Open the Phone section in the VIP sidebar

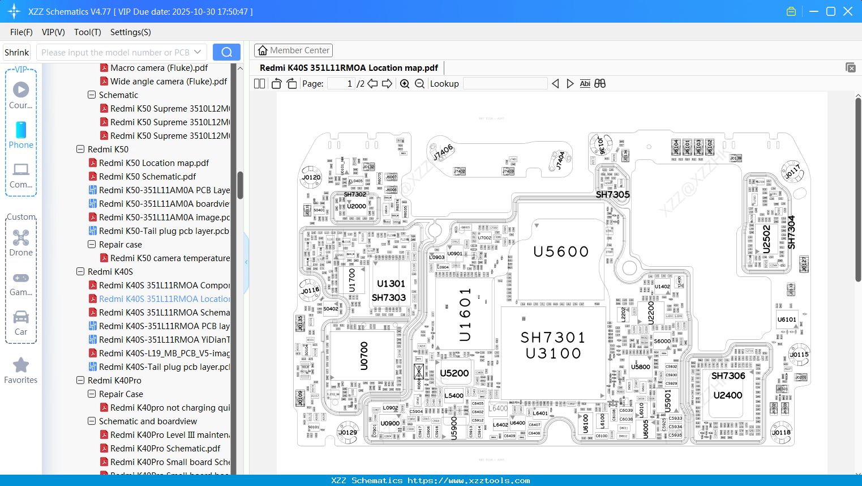point(21,135)
